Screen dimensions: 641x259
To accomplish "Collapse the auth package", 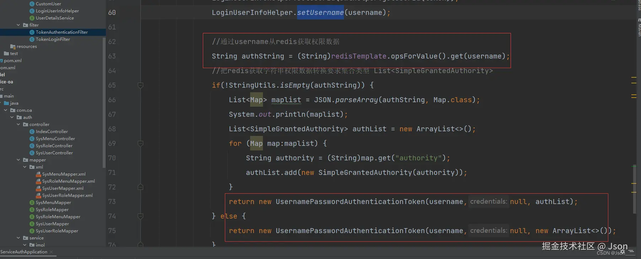I will click(12, 117).
